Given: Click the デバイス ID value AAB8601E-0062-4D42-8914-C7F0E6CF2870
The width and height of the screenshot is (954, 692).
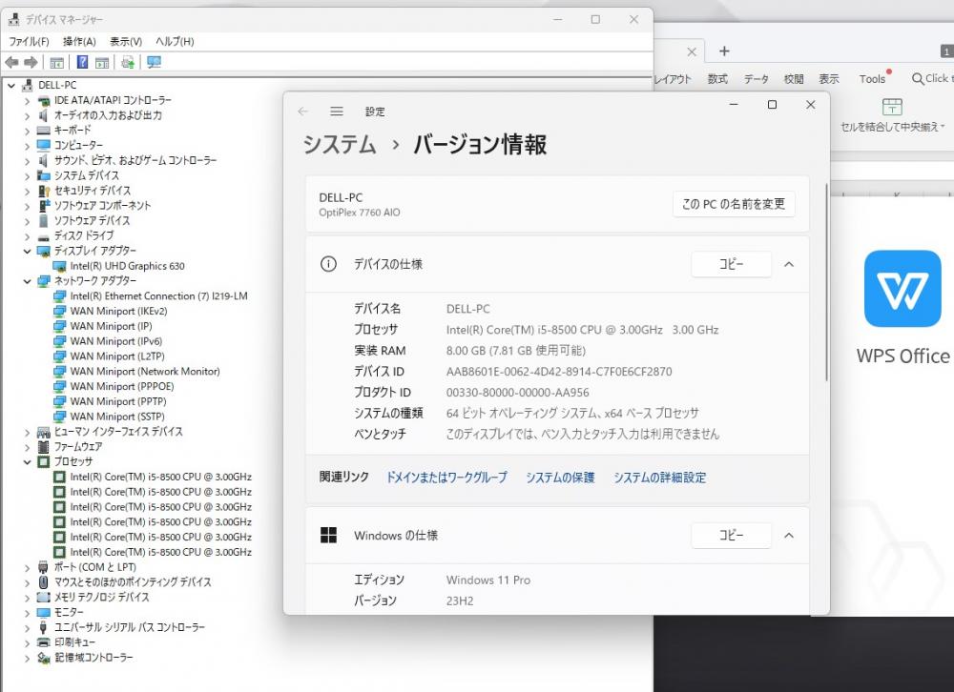Looking at the screenshot, I should (x=559, y=372).
